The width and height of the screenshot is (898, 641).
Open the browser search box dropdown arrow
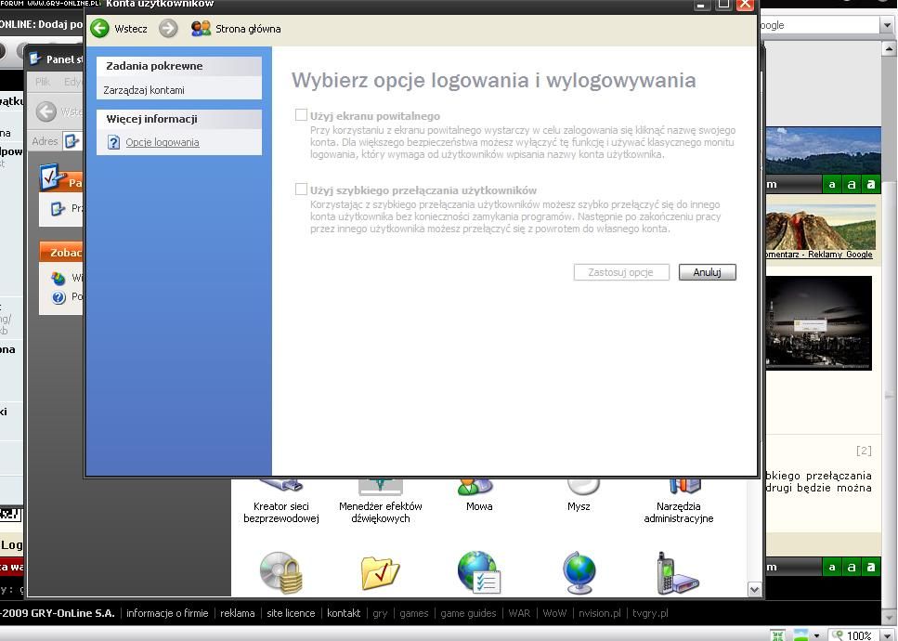tap(887, 26)
